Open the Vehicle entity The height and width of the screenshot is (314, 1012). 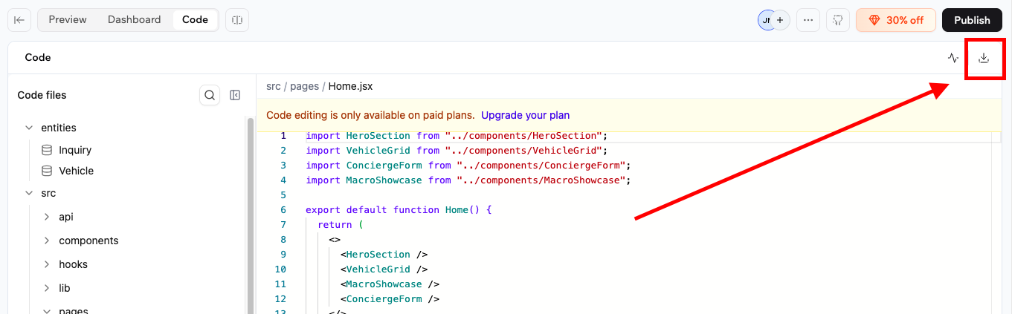point(77,171)
